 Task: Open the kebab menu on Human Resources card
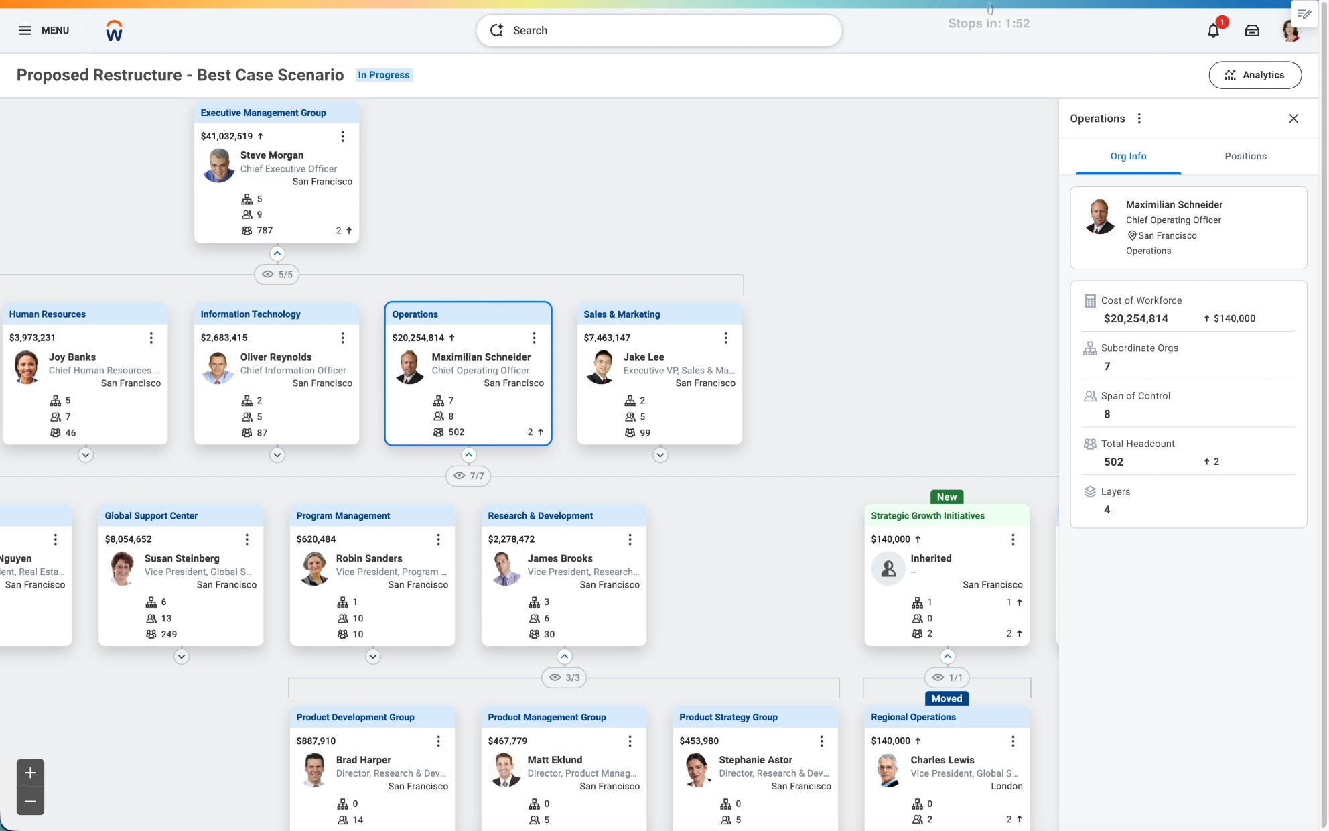tap(151, 338)
